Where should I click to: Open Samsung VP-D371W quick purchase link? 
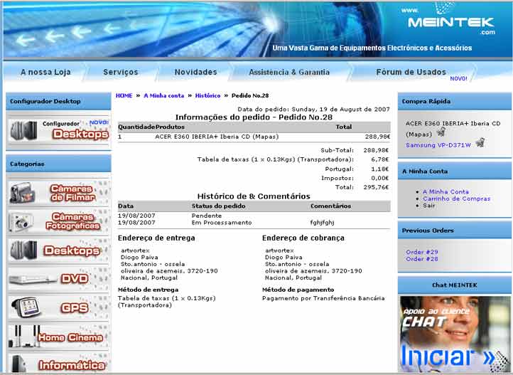coord(438,145)
